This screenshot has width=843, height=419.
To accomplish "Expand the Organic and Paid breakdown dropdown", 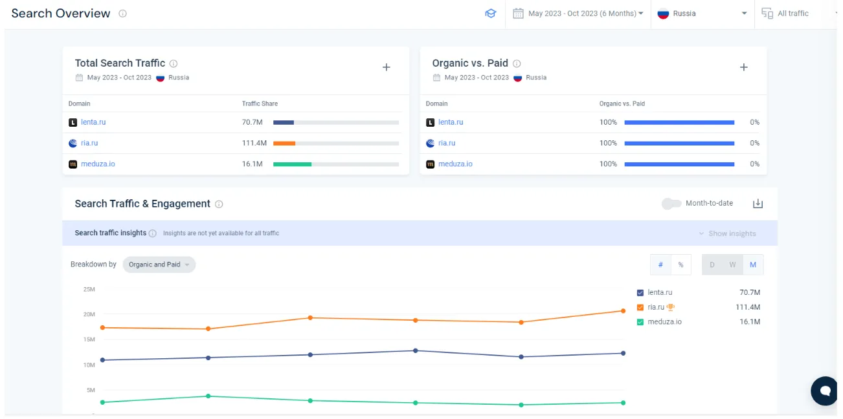I will (x=159, y=264).
